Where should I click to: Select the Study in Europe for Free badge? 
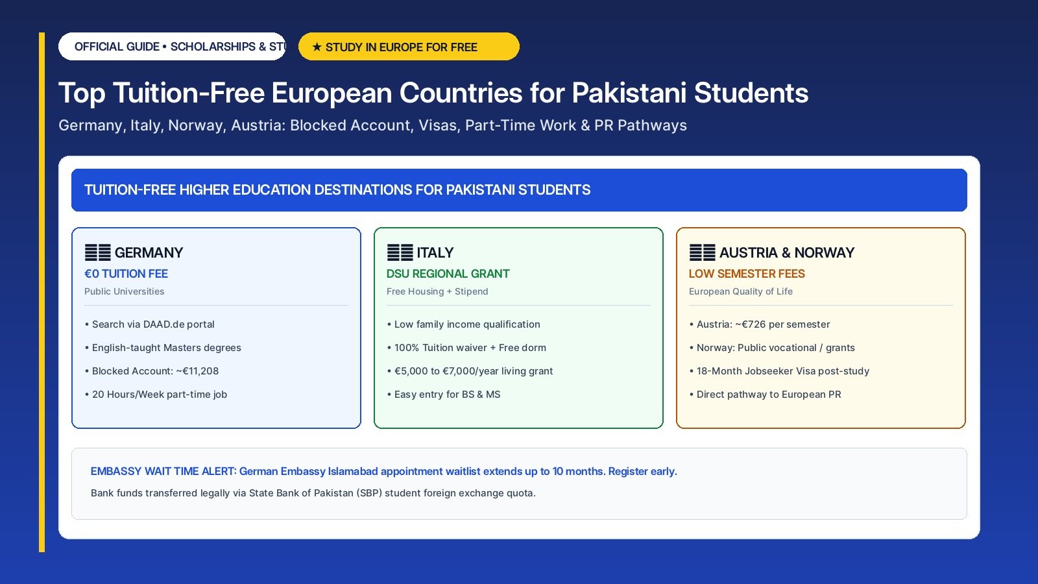(409, 47)
